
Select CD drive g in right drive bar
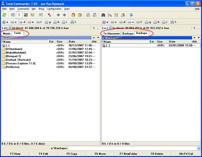point(148,22)
